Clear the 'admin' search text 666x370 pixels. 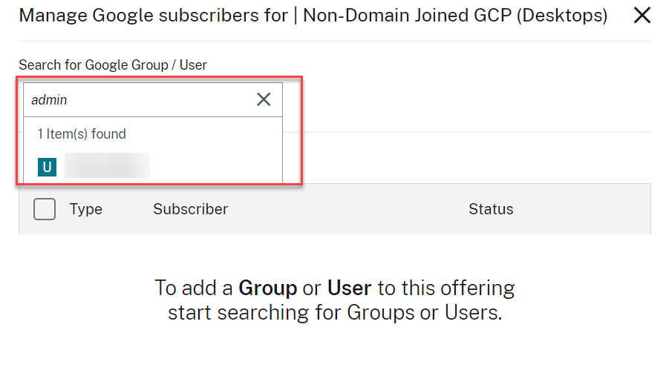coord(264,99)
